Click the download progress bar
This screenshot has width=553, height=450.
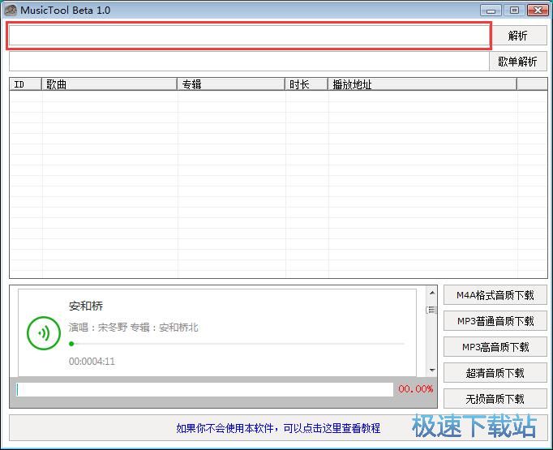[x=204, y=389]
